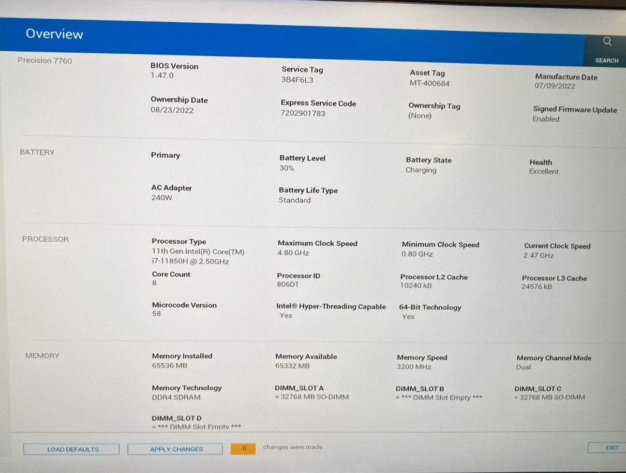Select BIOS version value 1.47.0
The width and height of the screenshot is (626, 473).
[162, 76]
